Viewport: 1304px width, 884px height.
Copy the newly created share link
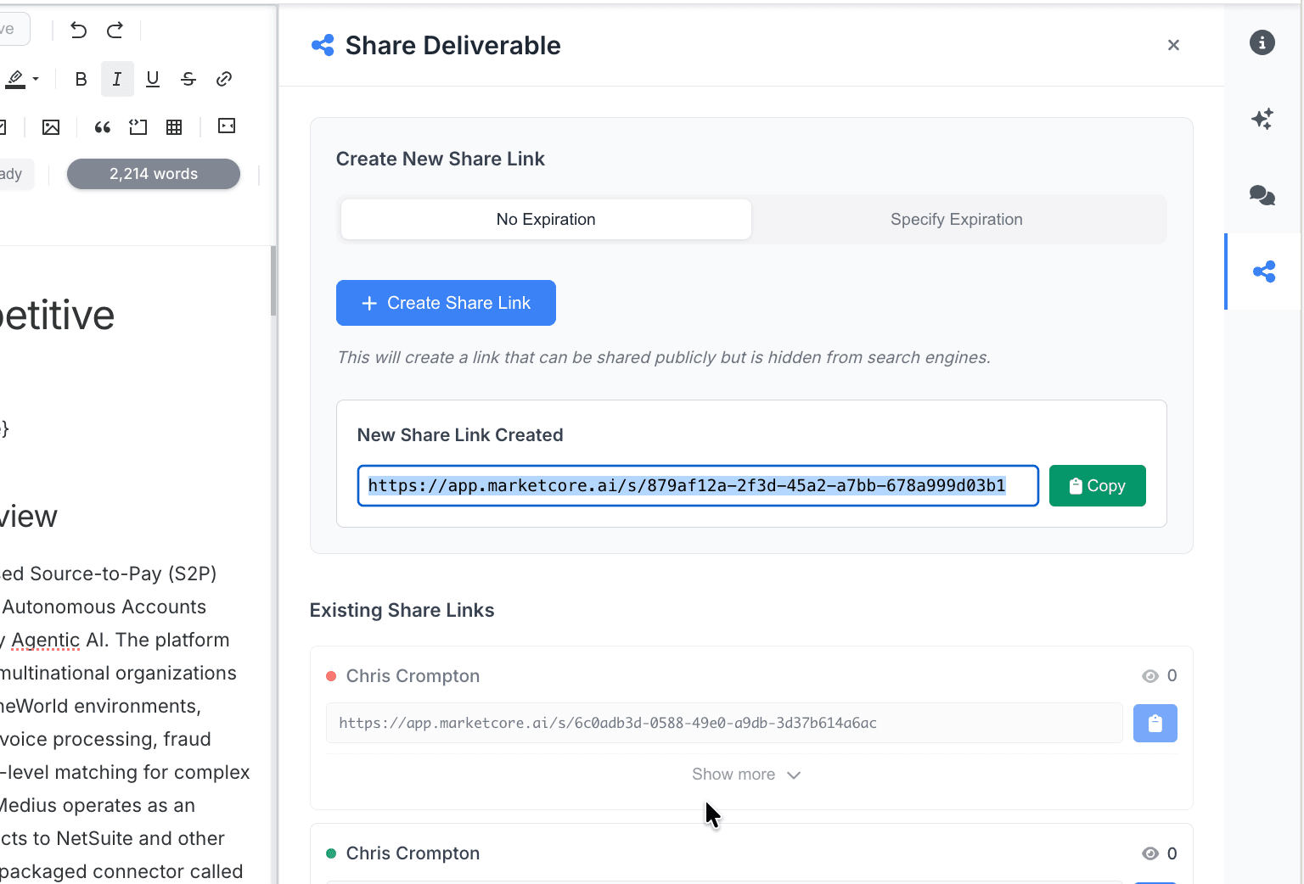1097,485
